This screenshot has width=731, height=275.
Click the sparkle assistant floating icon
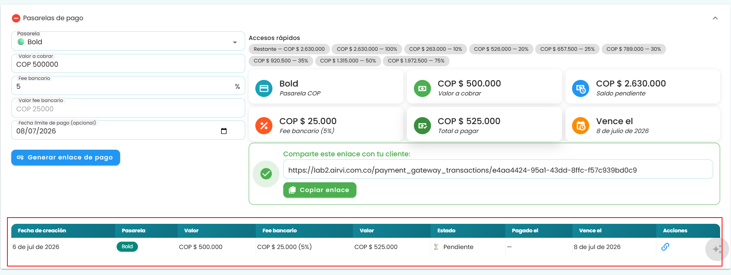coord(717,249)
